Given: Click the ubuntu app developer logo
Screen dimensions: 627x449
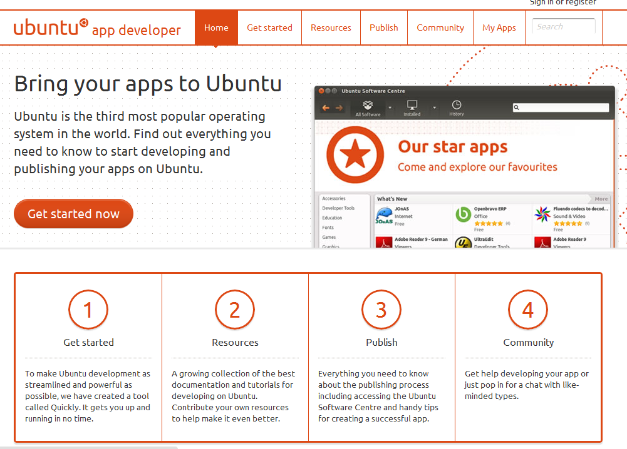Looking at the screenshot, I should (x=97, y=28).
